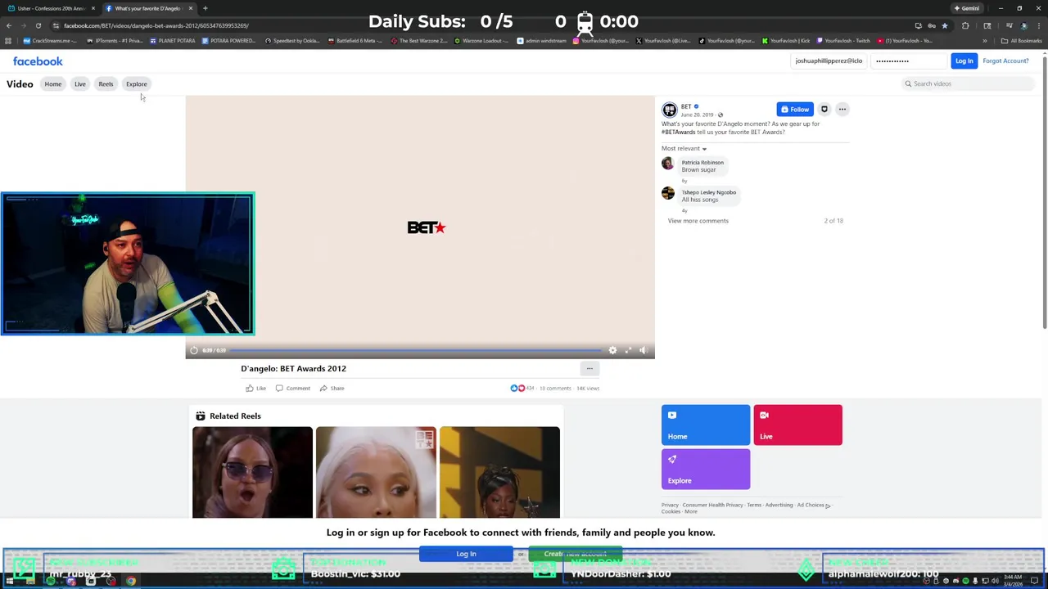Expand hidden bookmarks chevron

985,41
